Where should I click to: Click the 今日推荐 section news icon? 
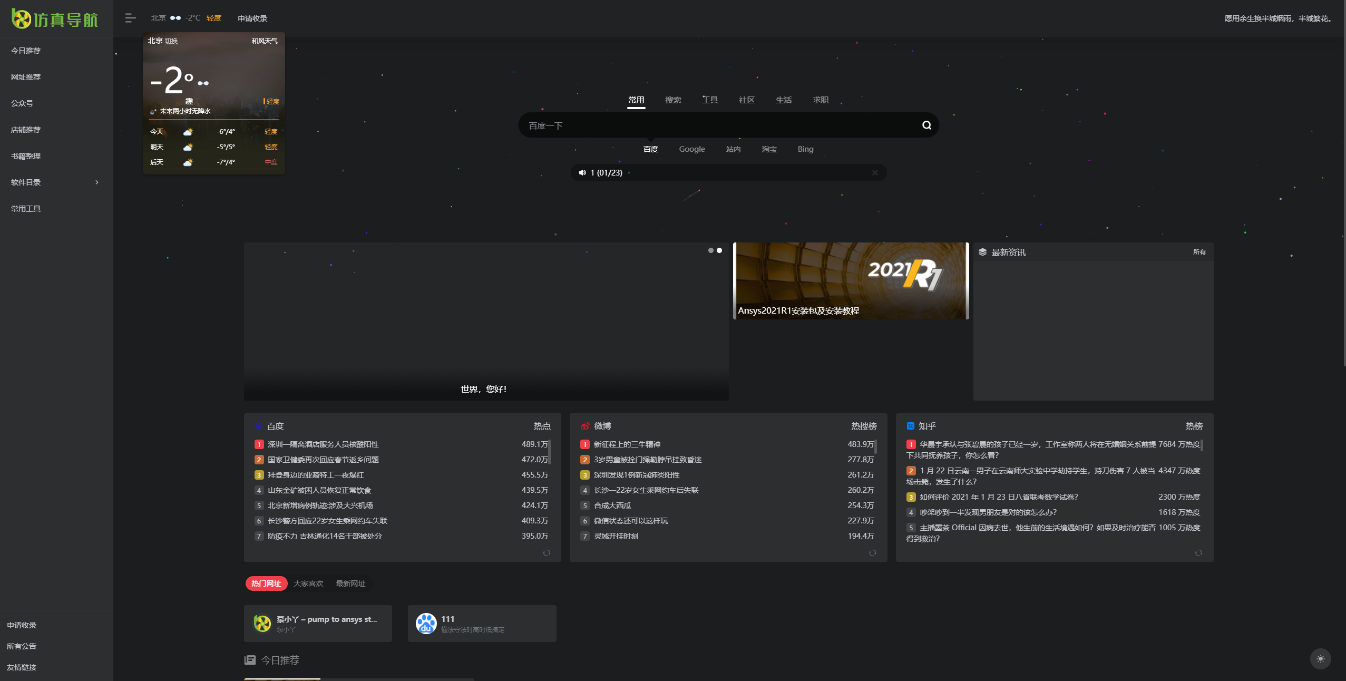[250, 660]
